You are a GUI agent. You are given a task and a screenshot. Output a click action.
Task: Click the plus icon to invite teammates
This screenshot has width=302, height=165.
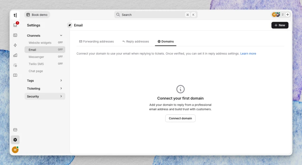tap(288, 15)
